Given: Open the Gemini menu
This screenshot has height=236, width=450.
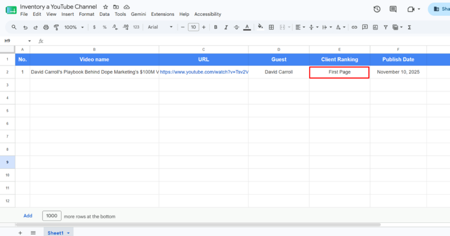Looking at the screenshot, I should [x=138, y=14].
